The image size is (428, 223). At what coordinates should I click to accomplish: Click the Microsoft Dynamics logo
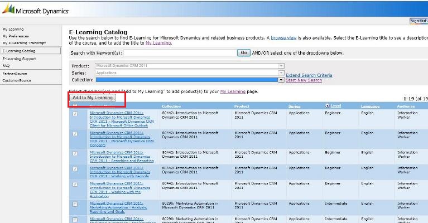36,9
